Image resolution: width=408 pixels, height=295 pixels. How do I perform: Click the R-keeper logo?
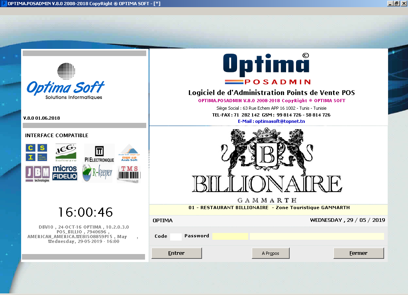click(x=97, y=173)
